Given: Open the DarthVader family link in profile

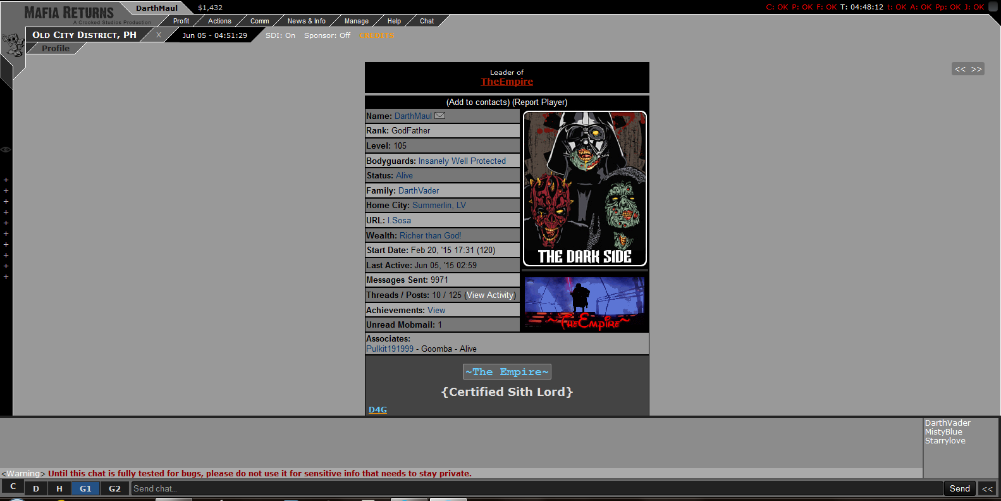Looking at the screenshot, I should [x=419, y=190].
